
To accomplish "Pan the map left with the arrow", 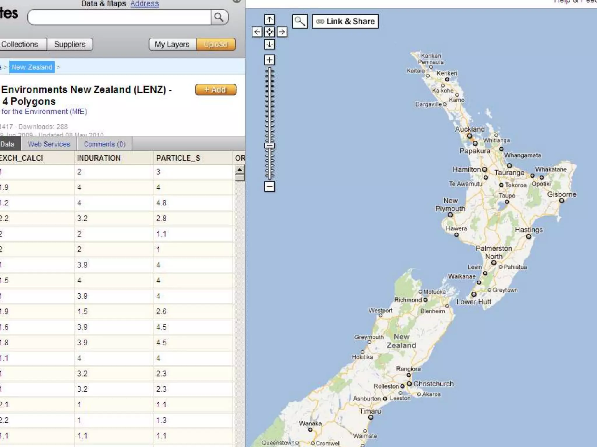I will tap(257, 32).
